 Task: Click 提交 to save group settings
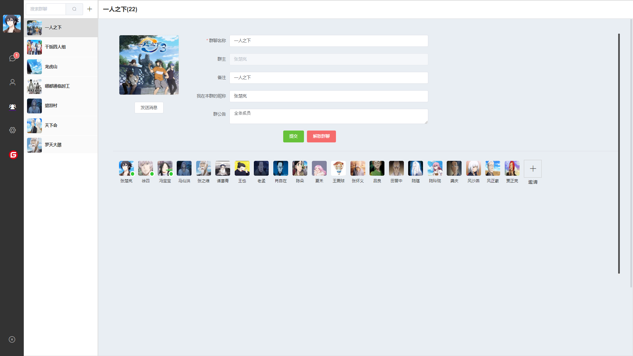pos(293,136)
